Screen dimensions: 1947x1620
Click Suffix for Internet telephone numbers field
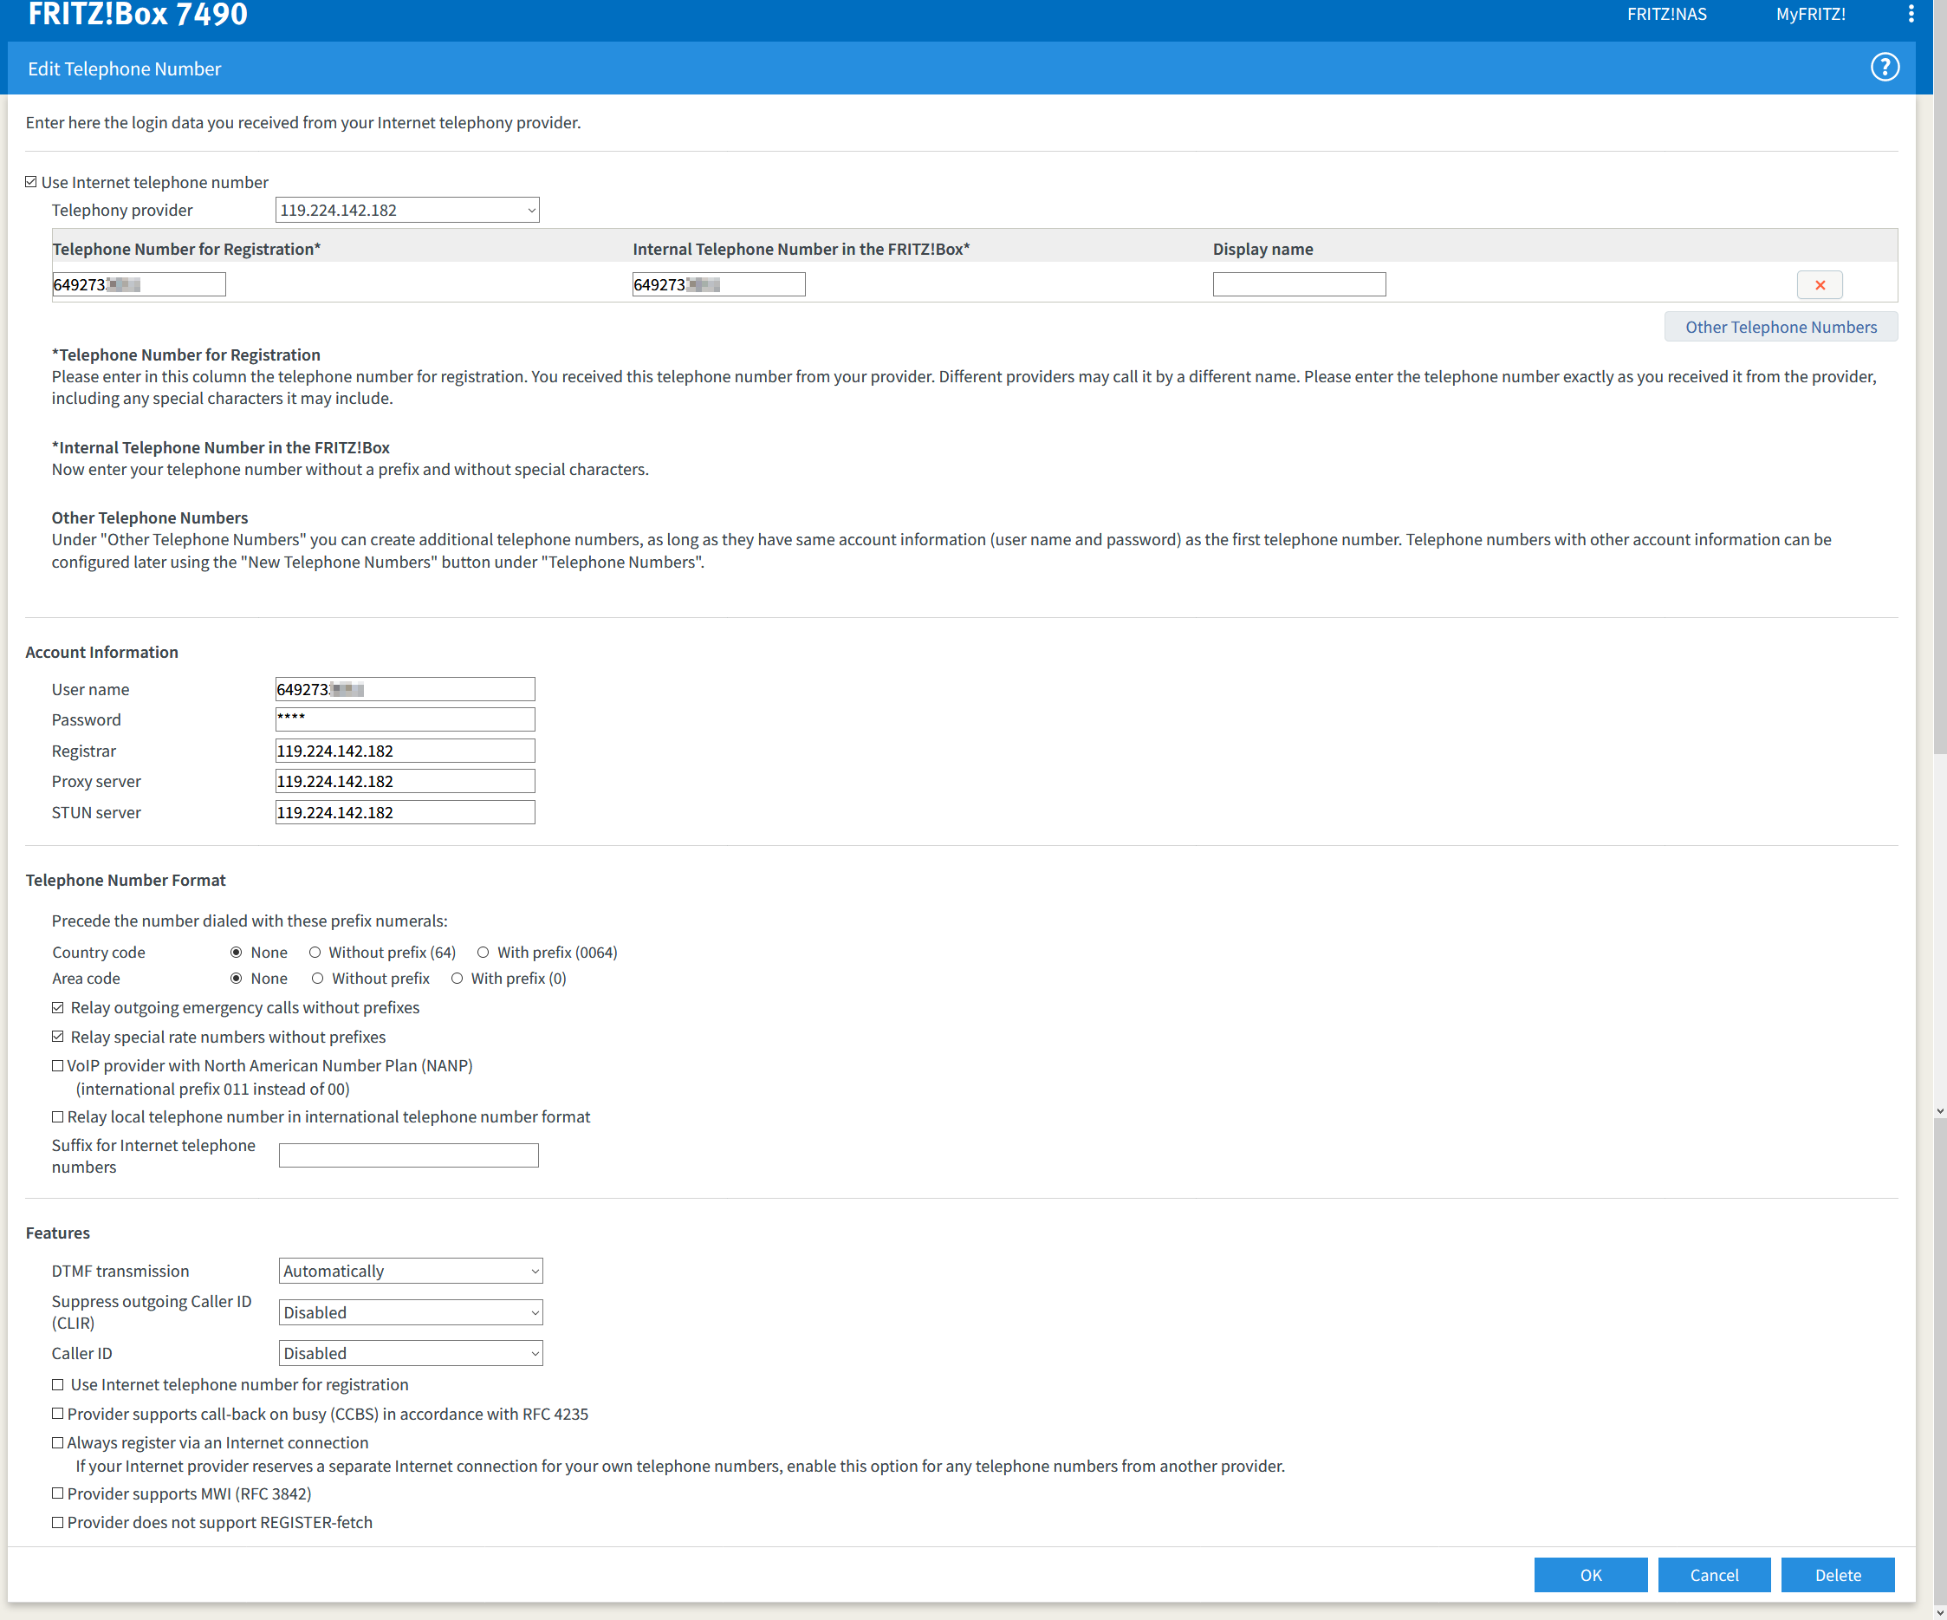[409, 1155]
